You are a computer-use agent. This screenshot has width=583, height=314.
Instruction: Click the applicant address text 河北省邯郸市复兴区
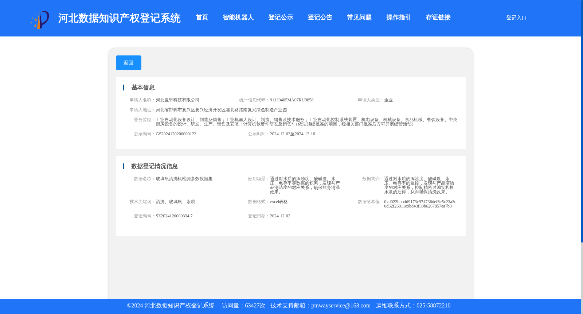(221, 110)
